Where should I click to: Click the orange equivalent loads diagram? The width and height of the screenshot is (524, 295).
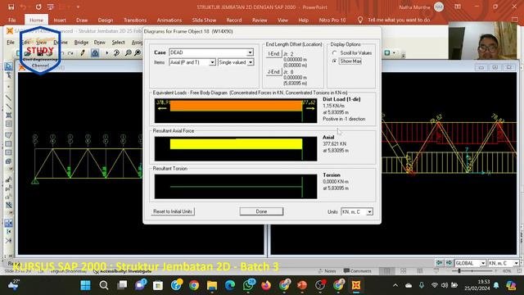(236, 106)
